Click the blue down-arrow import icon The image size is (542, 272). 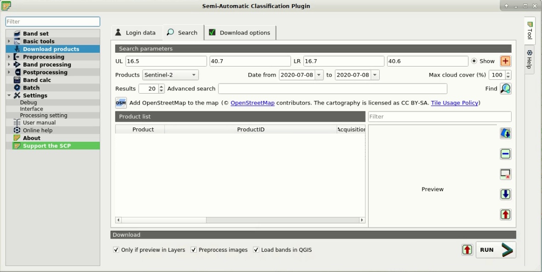505,194
